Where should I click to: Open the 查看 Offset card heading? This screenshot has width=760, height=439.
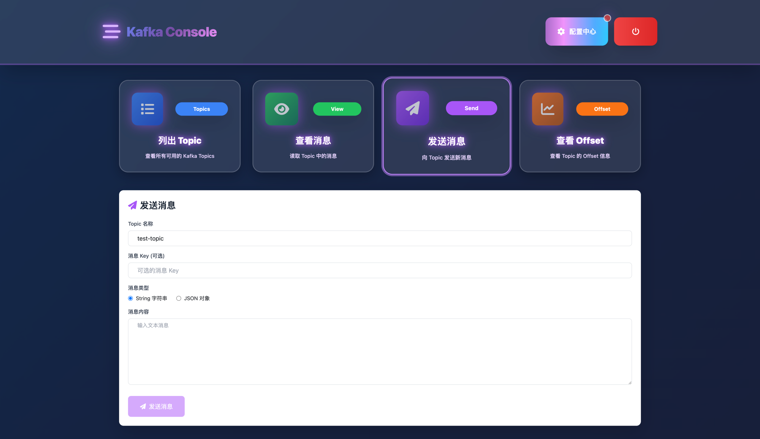[x=580, y=140]
